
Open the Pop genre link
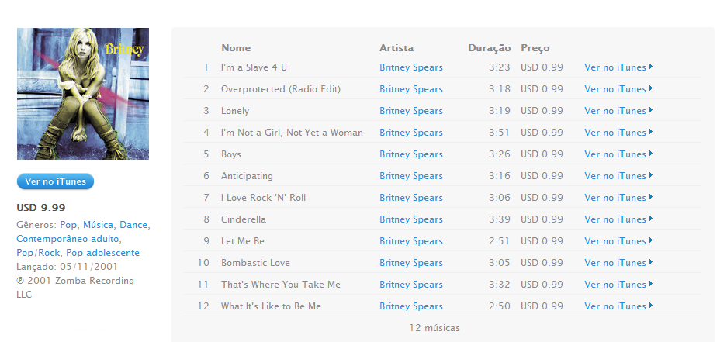(68, 225)
